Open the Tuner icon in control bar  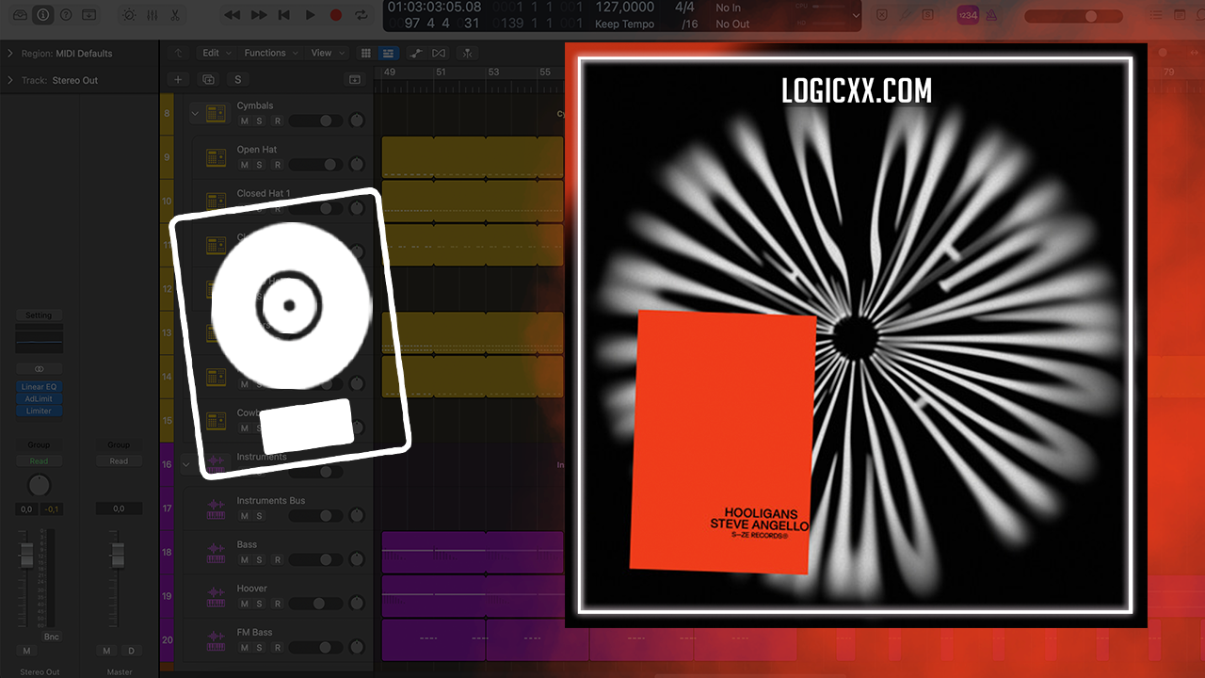click(x=905, y=15)
